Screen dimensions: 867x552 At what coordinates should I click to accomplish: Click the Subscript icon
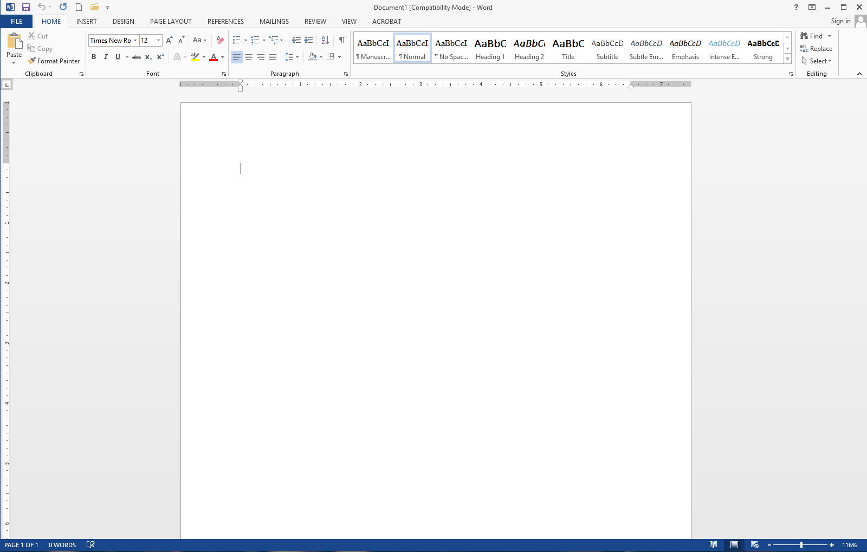click(147, 56)
